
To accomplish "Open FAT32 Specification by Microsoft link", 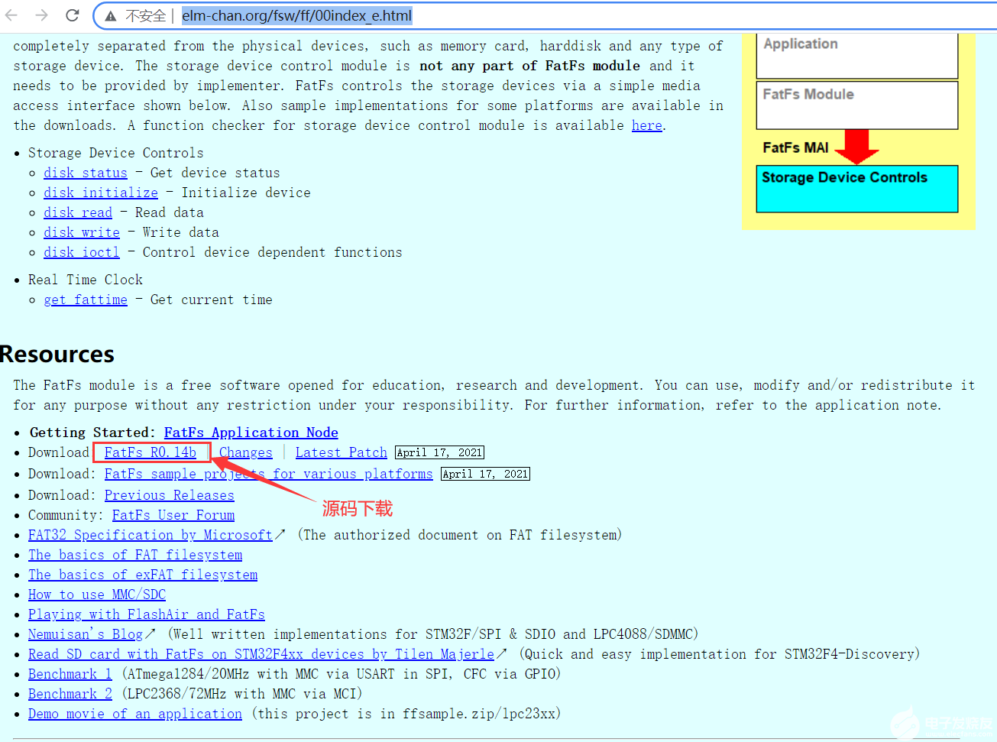I will [151, 535].
